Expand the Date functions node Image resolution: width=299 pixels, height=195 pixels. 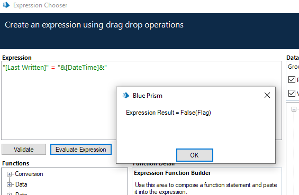pos(9,194)
